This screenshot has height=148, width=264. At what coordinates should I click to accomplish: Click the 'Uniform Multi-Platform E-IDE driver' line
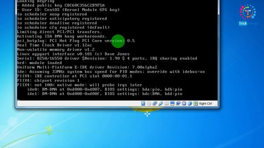(x=87, y=67)
